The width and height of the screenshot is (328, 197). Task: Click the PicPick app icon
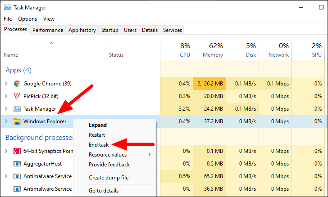[x=17, y=96]
